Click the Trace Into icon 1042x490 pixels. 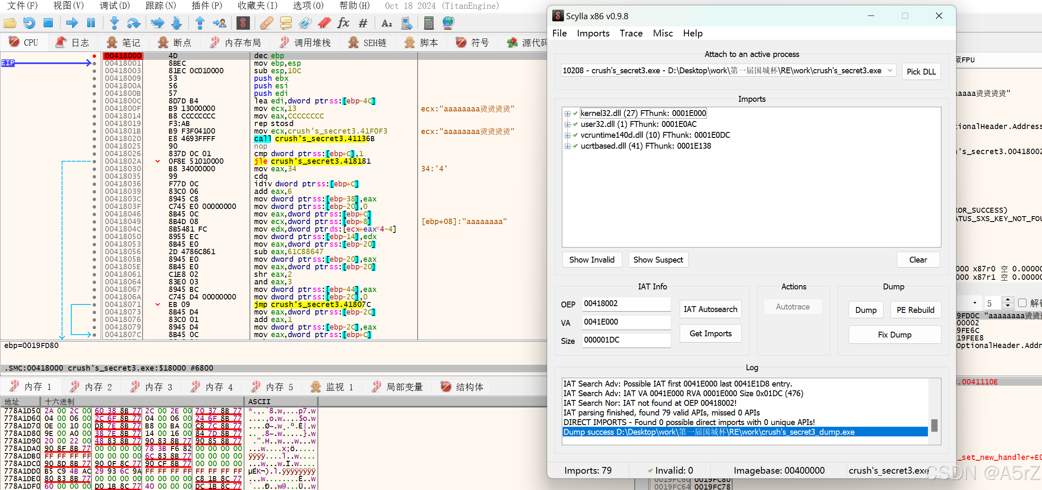(157, 23)
